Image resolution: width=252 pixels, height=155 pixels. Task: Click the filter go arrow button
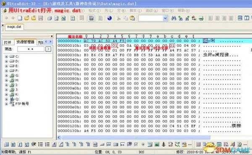point(48,49)
